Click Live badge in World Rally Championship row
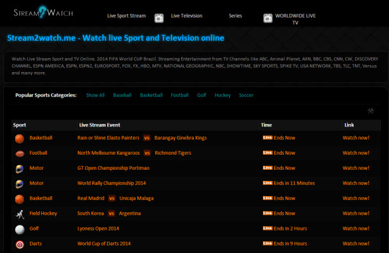This screenshot has height=253, width=389. pos(268,183)
